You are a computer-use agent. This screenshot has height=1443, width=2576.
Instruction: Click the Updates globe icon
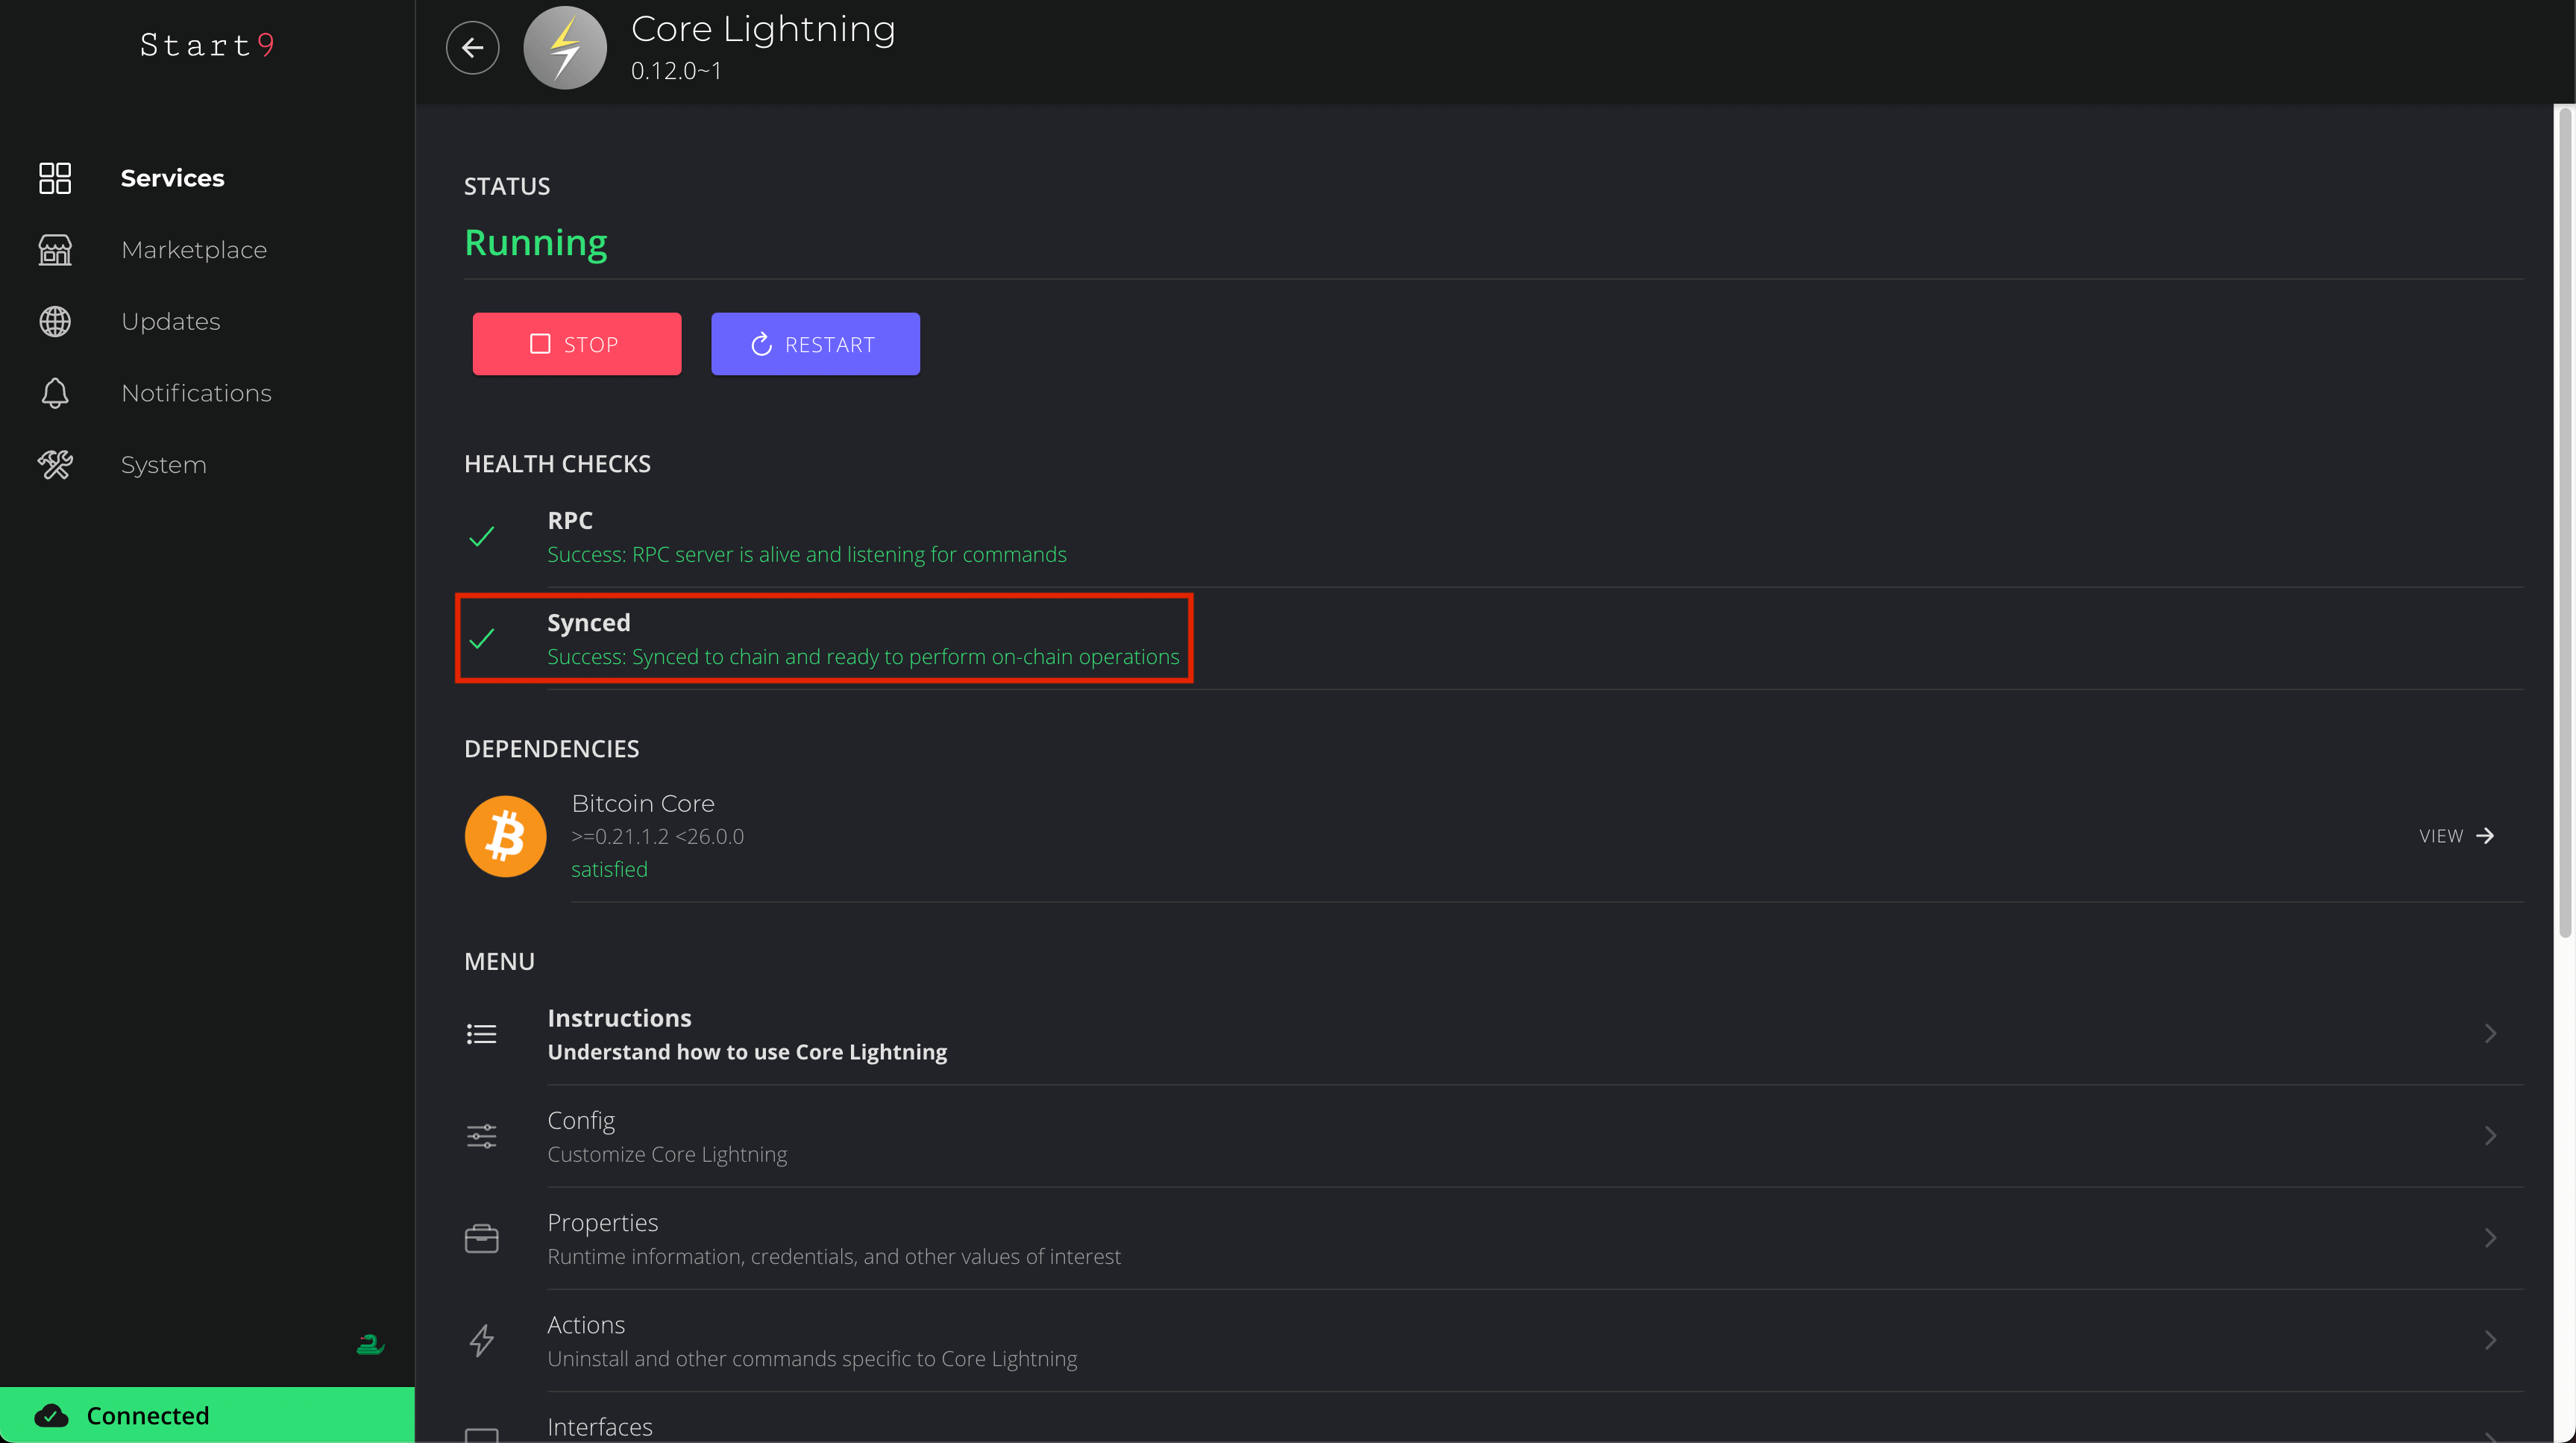click(x=55, y=322)
